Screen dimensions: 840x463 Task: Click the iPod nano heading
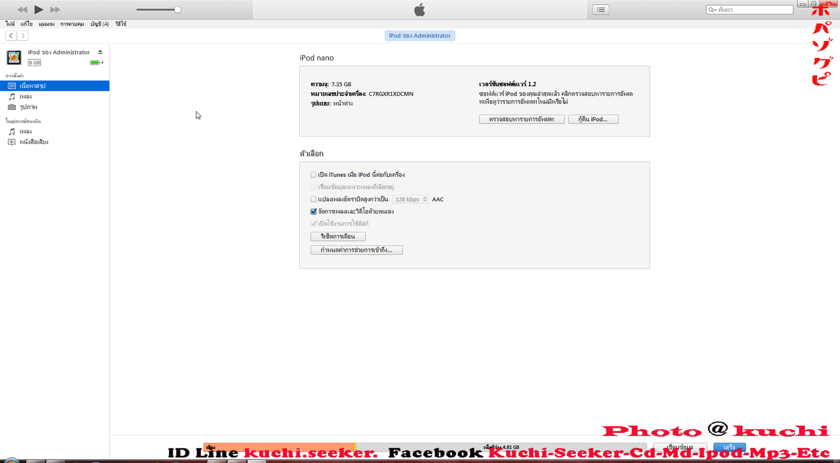pos(317,58)
